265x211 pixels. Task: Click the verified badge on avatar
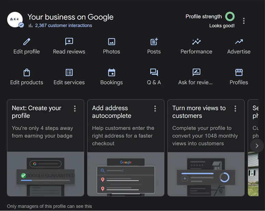21,25
